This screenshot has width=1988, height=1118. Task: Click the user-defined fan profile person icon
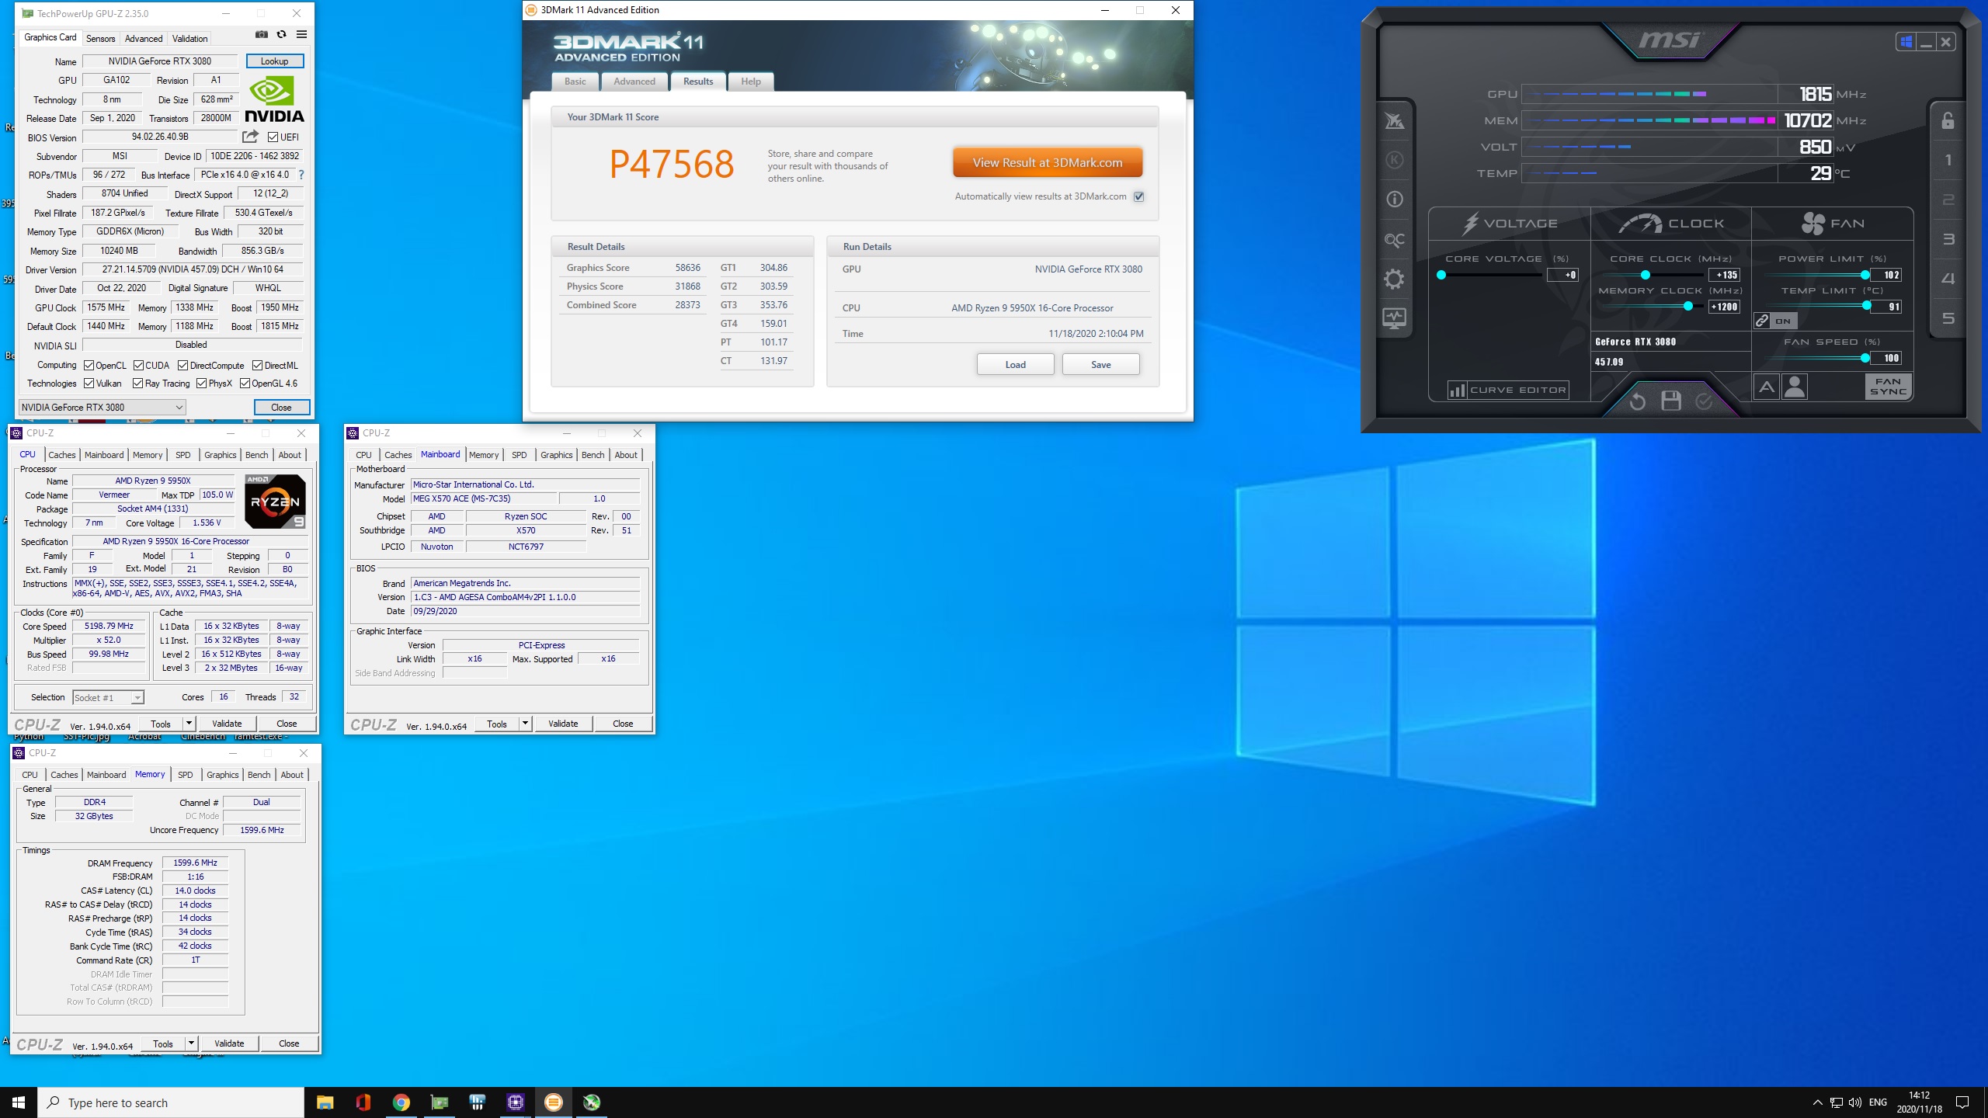1795,386
